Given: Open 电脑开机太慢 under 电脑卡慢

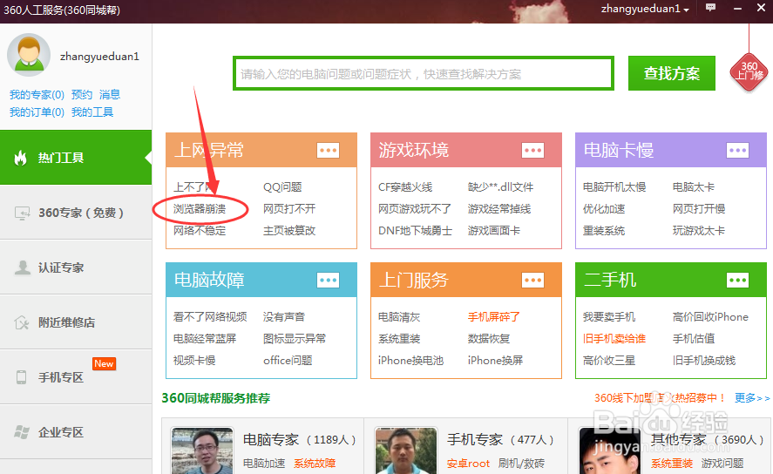Looking at the screenshot, I should click(614, 187).
